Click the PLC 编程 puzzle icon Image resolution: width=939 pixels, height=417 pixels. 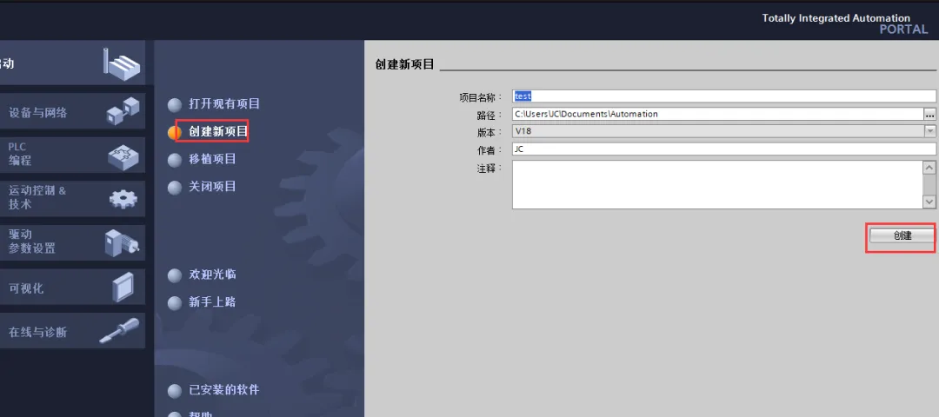(x=123, y=156)
